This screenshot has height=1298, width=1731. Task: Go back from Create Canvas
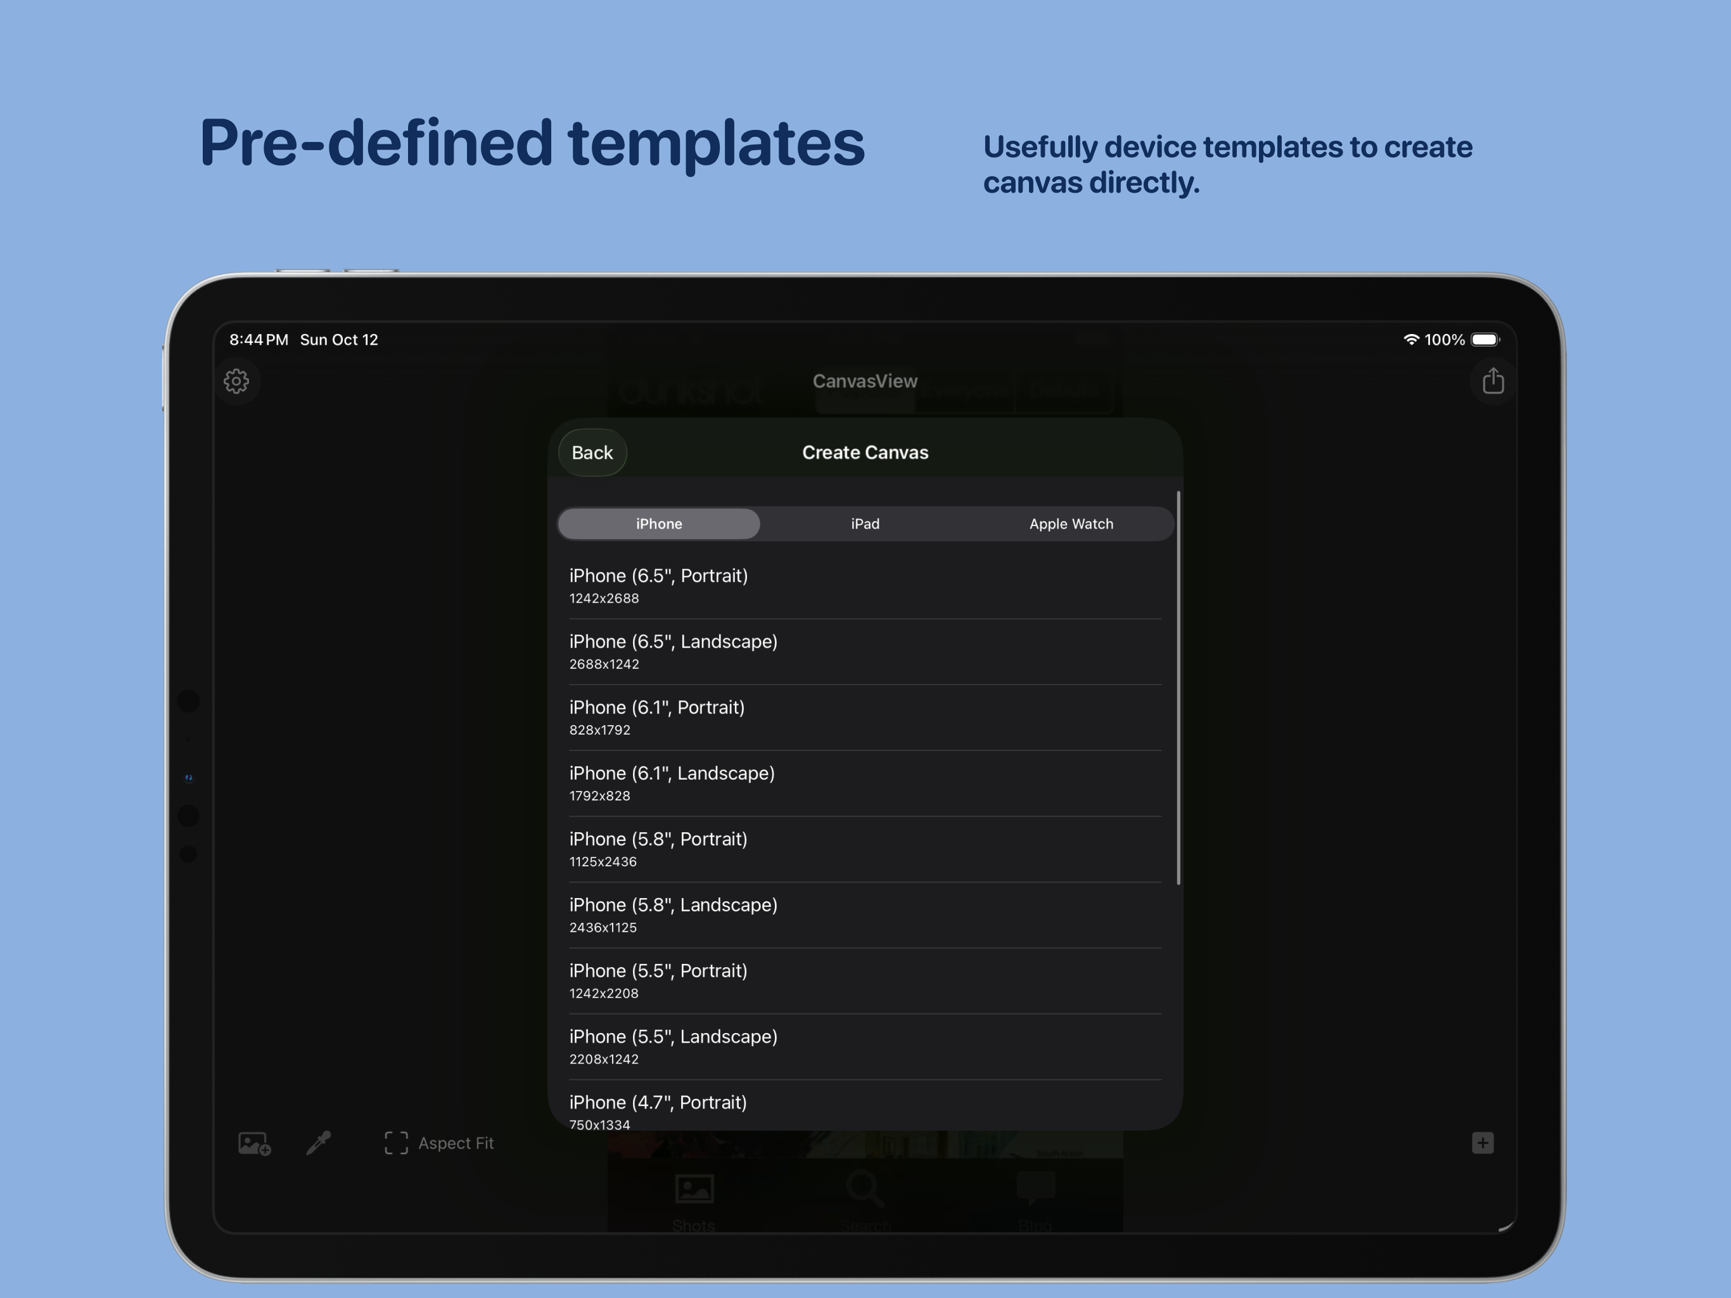click(x=592, y=453)
